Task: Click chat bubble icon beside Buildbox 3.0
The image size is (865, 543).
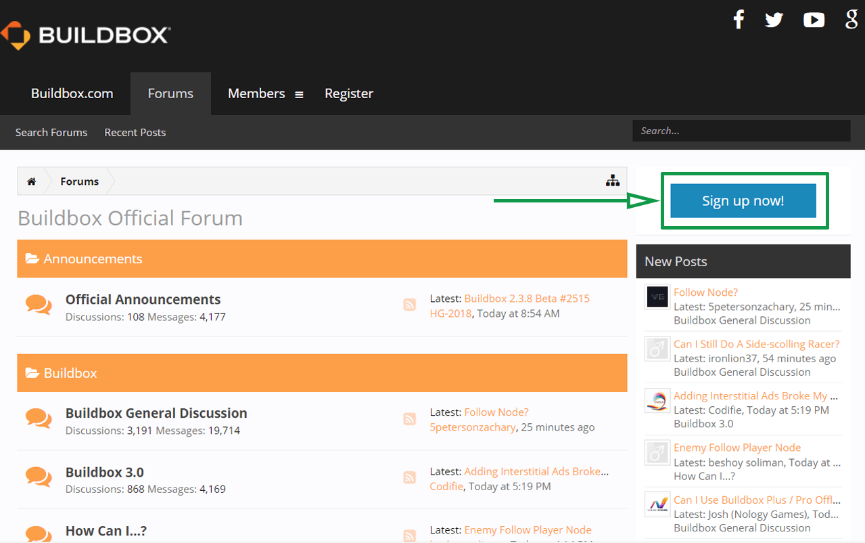Action: pyautogui.click(x=39, y=477)
